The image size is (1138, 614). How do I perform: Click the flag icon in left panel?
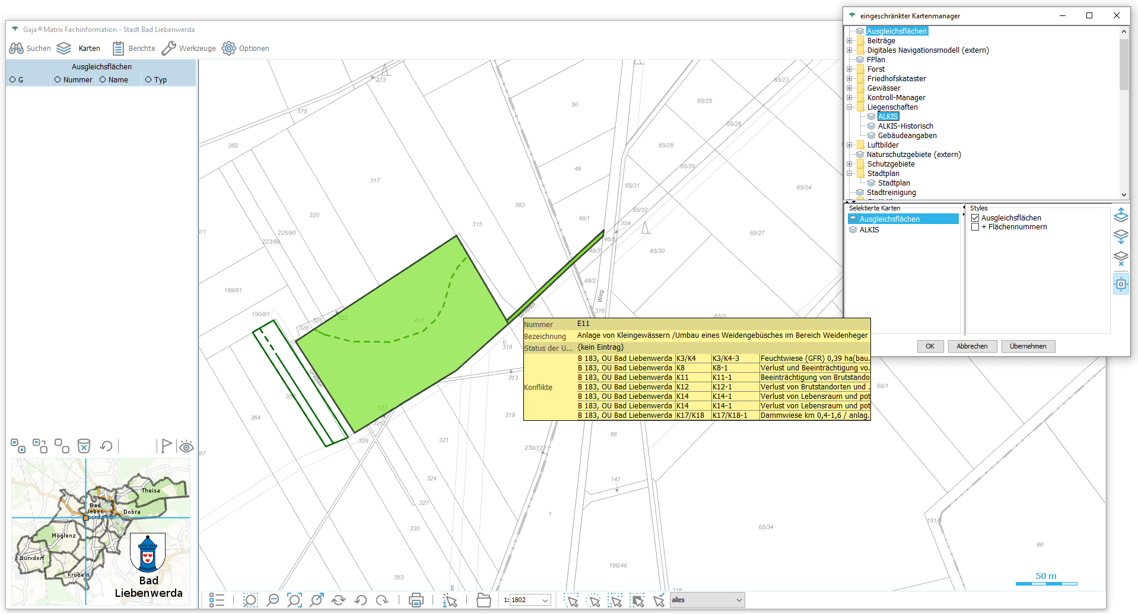(166, 446)
